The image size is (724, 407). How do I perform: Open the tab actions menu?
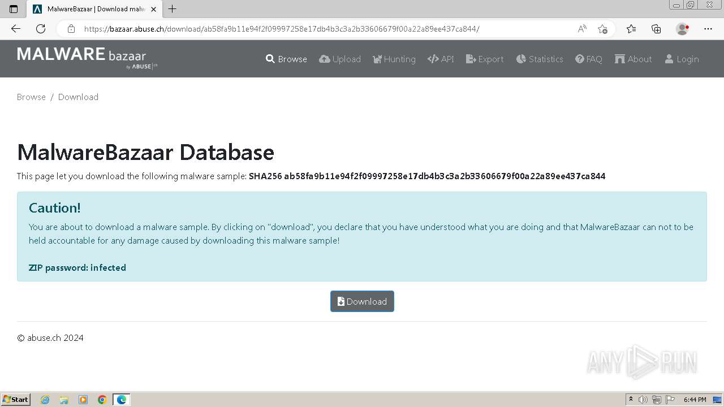pos(14,9)
